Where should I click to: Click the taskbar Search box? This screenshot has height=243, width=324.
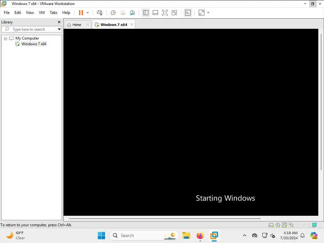pos(144,235)
